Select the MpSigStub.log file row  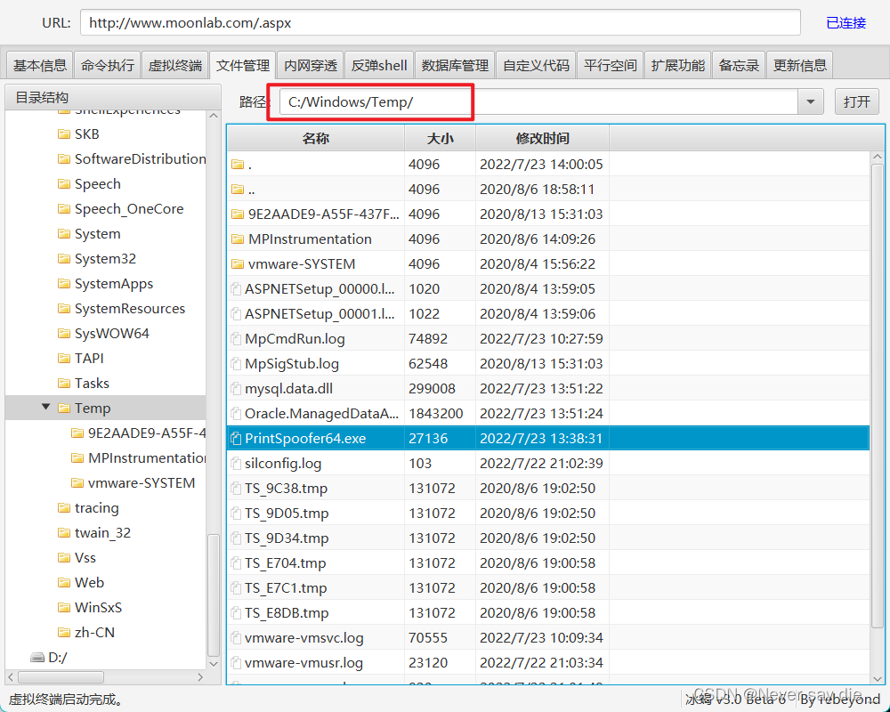pyautogui.click(x=548, y=364)
